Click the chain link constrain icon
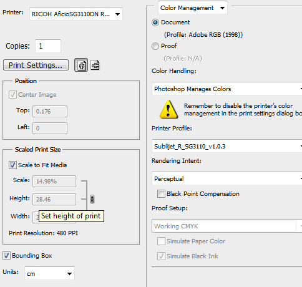This screenshot has width=302, height=287. pos(92,199)
